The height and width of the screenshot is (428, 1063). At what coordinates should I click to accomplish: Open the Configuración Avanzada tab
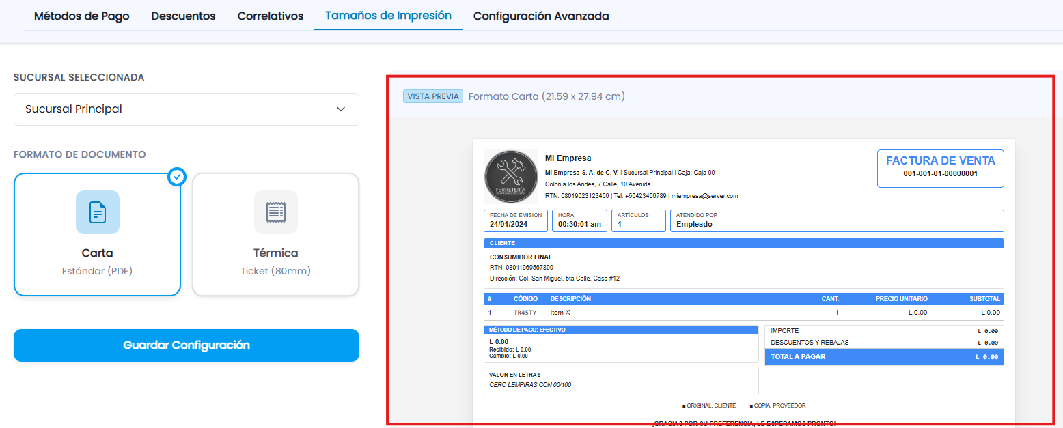point(541,16)
